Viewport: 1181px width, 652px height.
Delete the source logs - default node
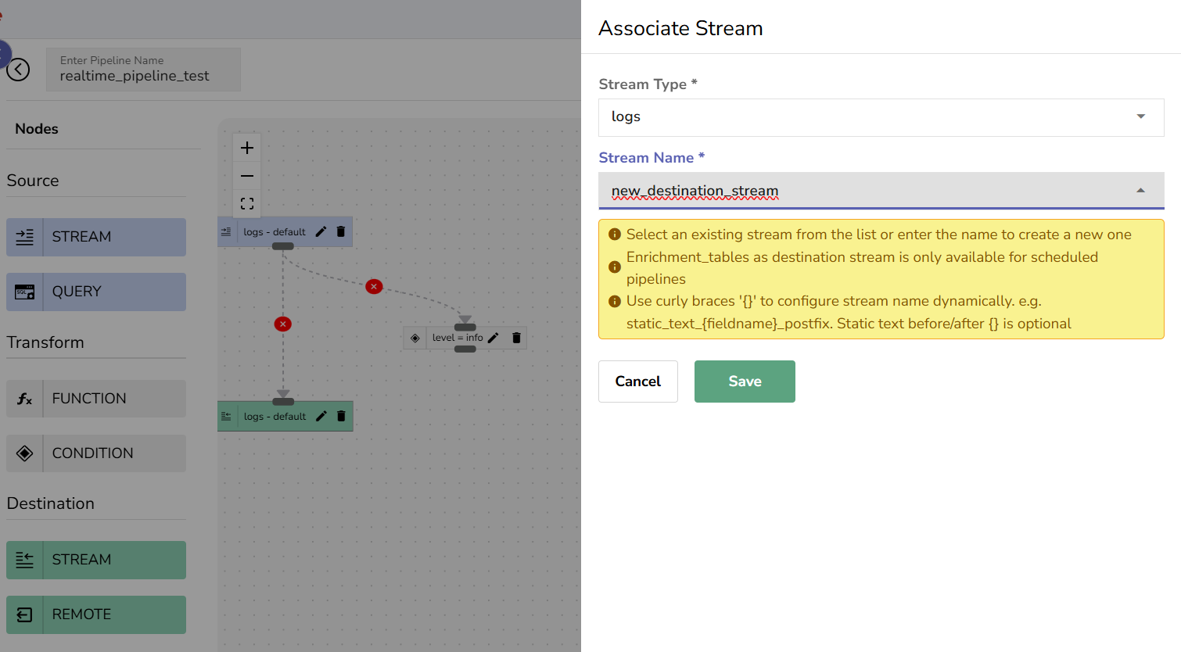(341, 232)
